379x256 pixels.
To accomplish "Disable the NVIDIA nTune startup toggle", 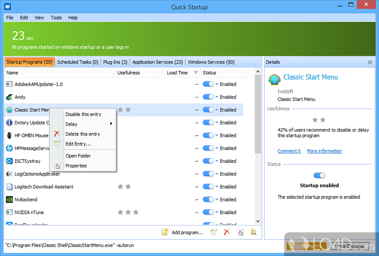I will tap(208, 212).
